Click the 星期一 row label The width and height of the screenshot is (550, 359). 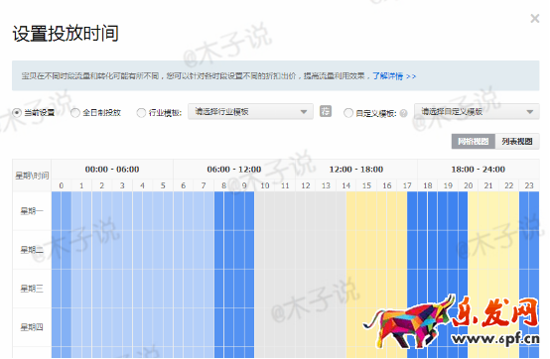coord(32,211)
